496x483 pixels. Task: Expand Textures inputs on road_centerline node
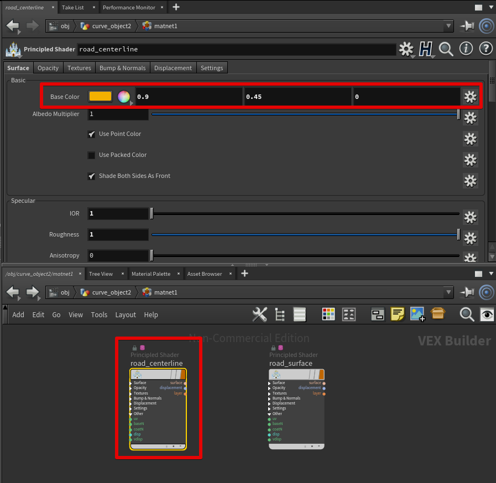click(x=131, y=393)
